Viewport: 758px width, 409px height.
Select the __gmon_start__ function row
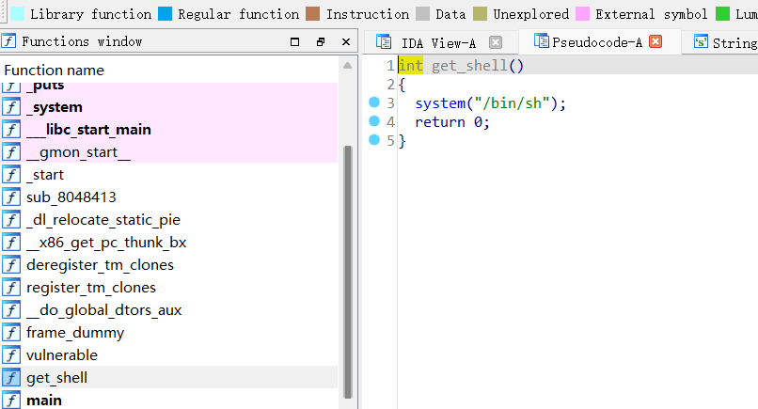pos(169,151)
